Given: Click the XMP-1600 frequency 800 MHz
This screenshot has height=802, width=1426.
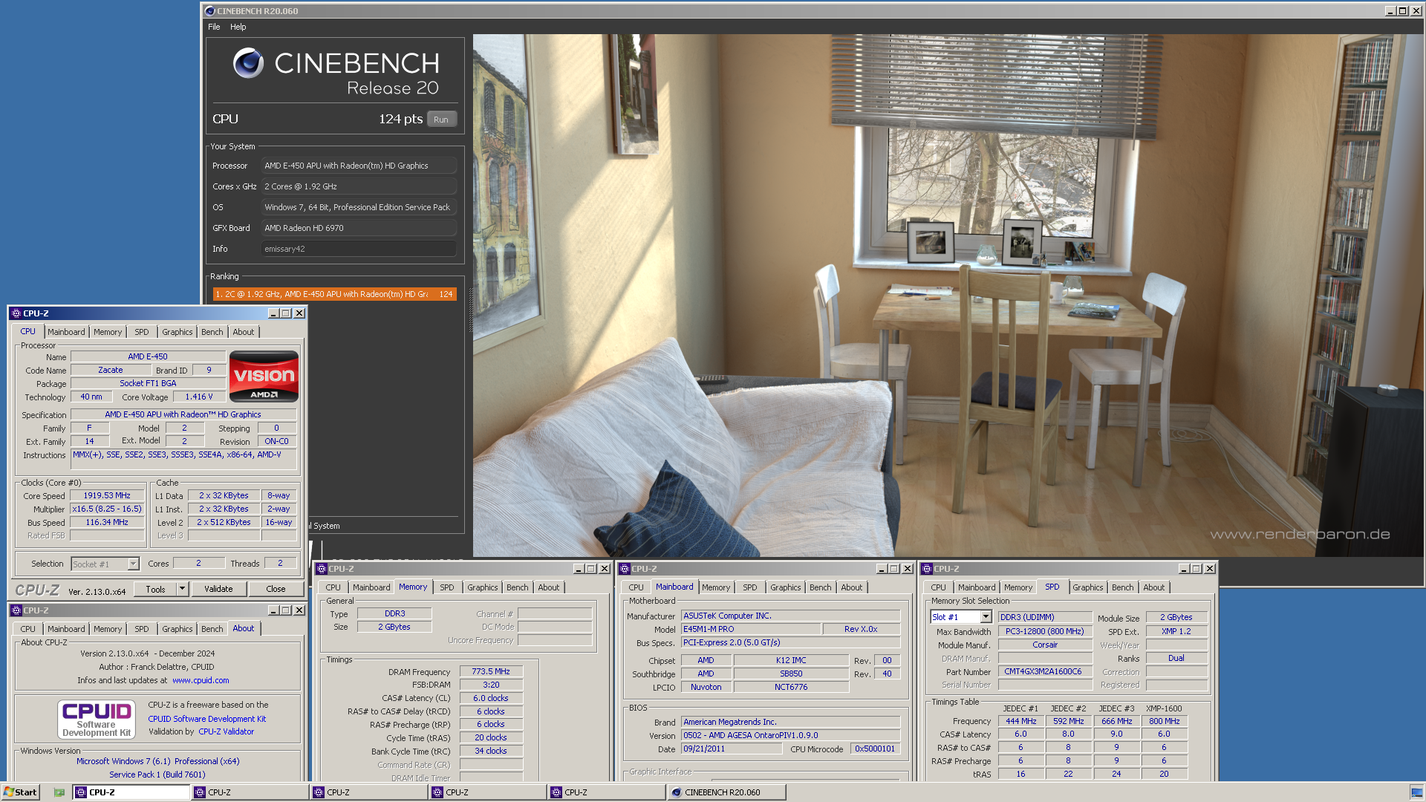Looking at the screenshot, I should 1164,721.
